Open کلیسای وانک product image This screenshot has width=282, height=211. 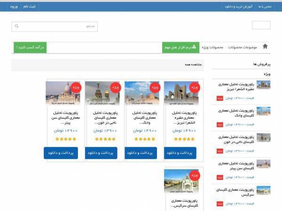tap(142, 93)
